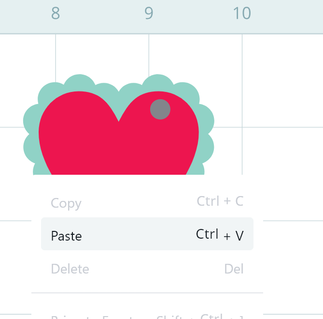Click the separator line below the Delete entry
This screenshot has width=323, height=319.
pos(147,293)
